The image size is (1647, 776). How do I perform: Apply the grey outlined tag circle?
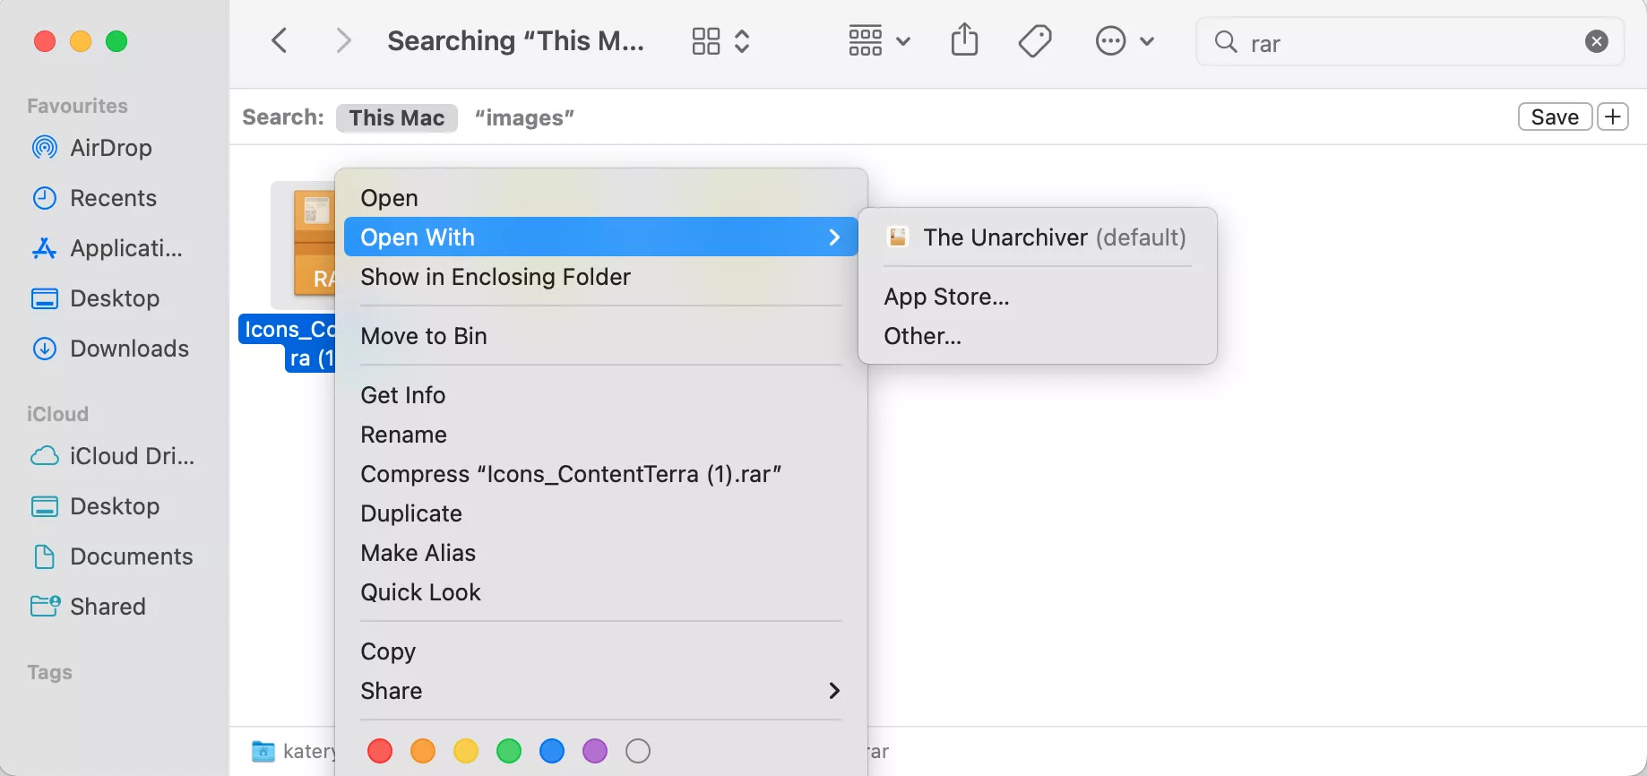click(x=638, y=751)
